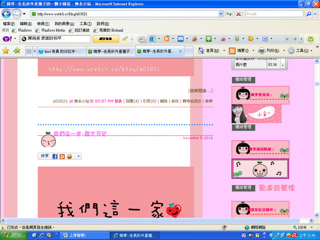This screenshot has width=320, height=240.
Task: Open the 回覆(4) comments link
Action: click(x=132, y=101)
